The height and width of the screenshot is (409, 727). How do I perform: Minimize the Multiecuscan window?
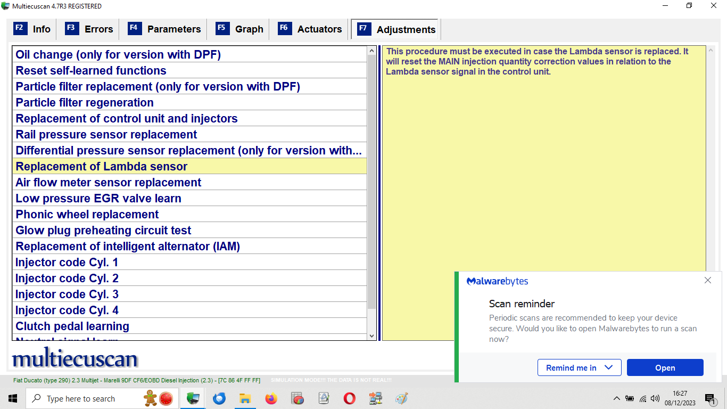(665, 6)
